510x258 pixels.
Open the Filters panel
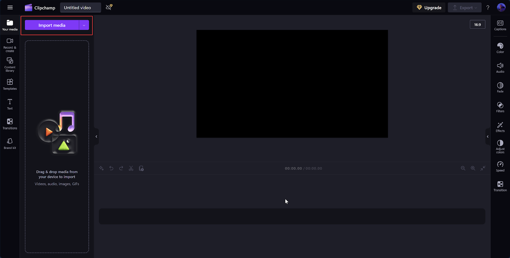click(500, 107)
